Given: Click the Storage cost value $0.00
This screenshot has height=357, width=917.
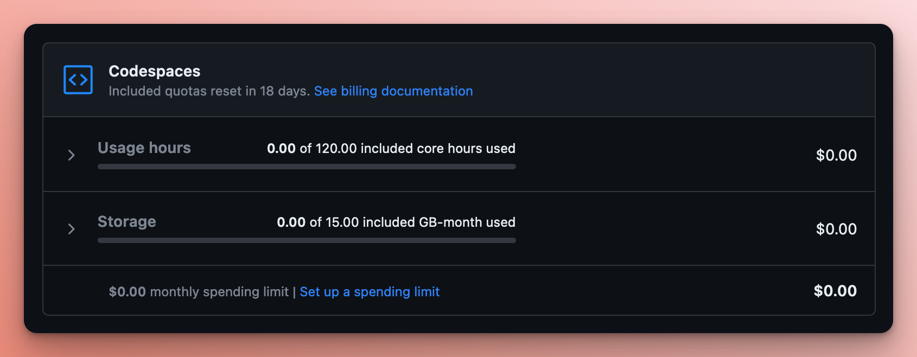Looking at the screenshot, I should pos(837,229).
